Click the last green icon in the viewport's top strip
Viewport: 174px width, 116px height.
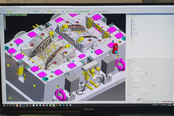pyautogui.click(x=26, y=15)
